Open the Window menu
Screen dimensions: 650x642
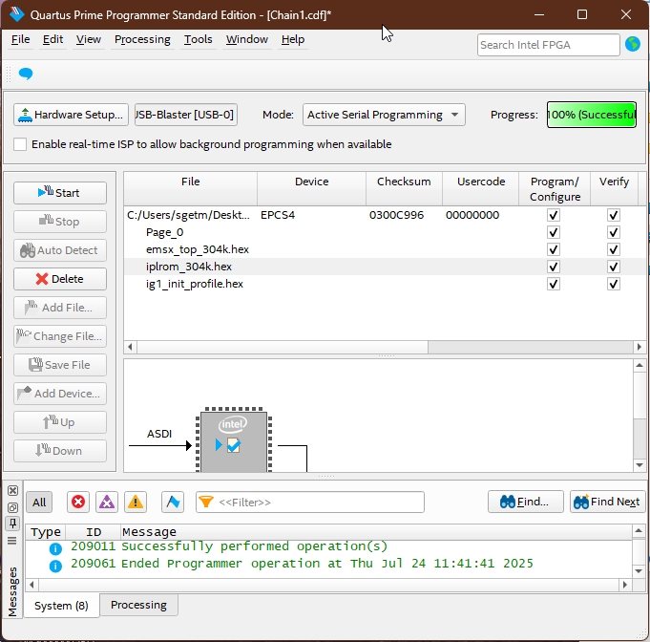point(246,39)
